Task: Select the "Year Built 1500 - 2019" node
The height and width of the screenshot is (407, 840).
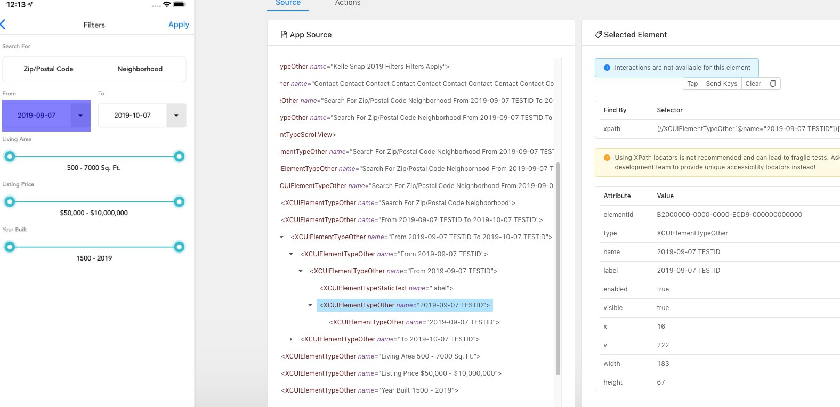Action: [x=369, y=390]
